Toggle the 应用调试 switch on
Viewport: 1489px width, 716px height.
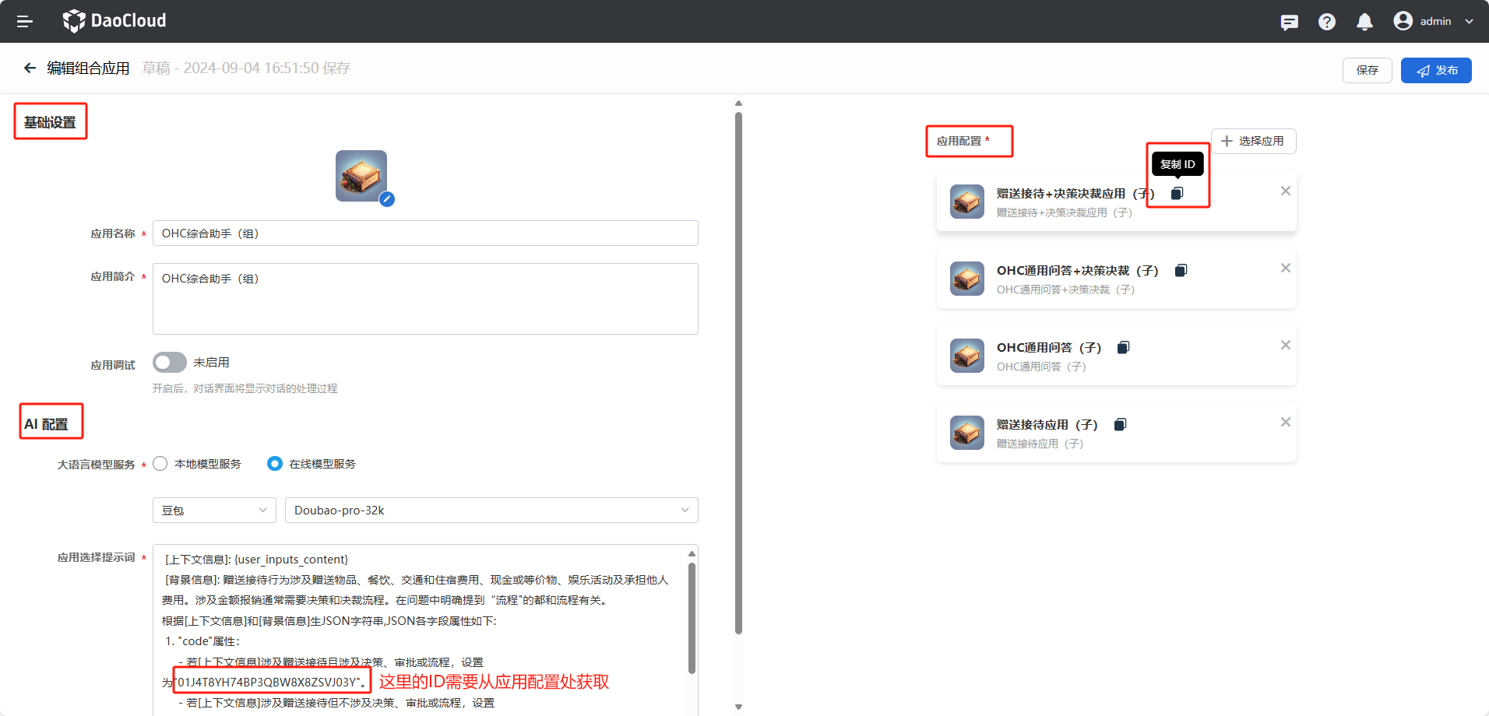170,363
